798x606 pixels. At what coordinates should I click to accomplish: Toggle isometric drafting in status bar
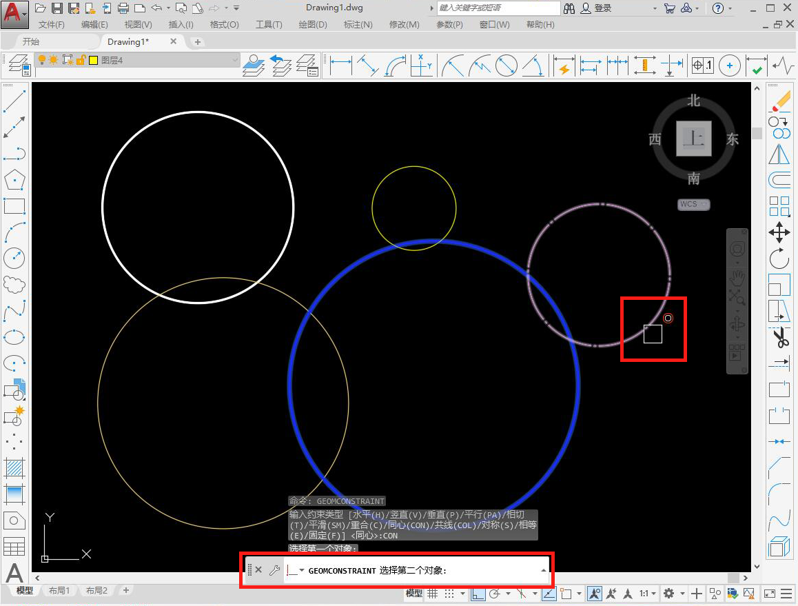tap(521, 594)
